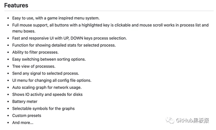This screenshot has width=216, height=130.
Task: Click the GitHub黑板报 watermark text
Action: coord(193,121)
